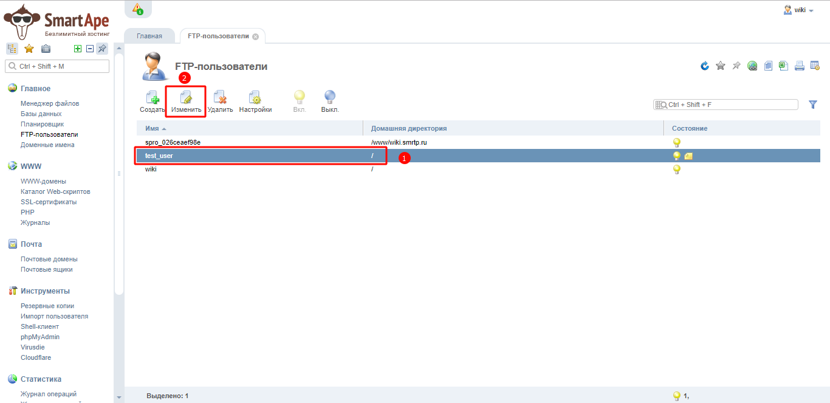The image size is (830, 403).
Task: Click the blue refresh arrow icon
Action: pyautogui.click(x=705, y=66)
